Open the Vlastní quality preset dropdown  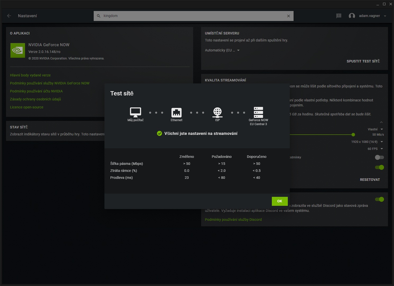click(375, 129)
